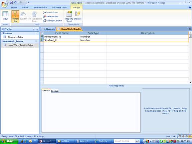192x144 pixels.
Task: Click the View datasheet icon
Action: coord(5,14)
